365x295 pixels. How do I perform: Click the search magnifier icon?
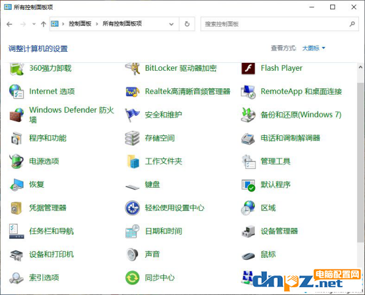tap(352, 24)
